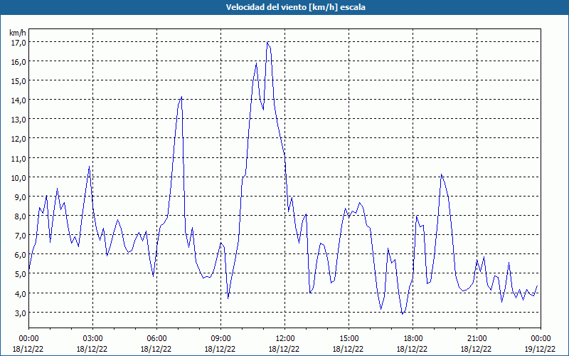Select the "10,0" y-axis label
The width and height of the screenshot is (569, 356).
pyautogui.click(x=18, y=177)
